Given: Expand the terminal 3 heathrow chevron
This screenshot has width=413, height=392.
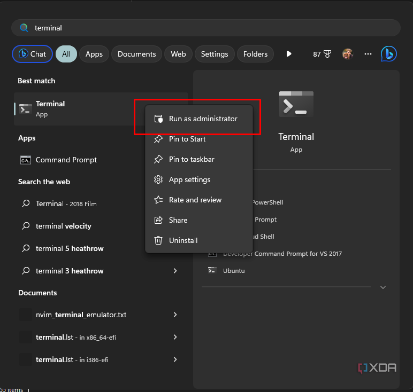Looking at the screenshot, I should click(x=175, y=271).
